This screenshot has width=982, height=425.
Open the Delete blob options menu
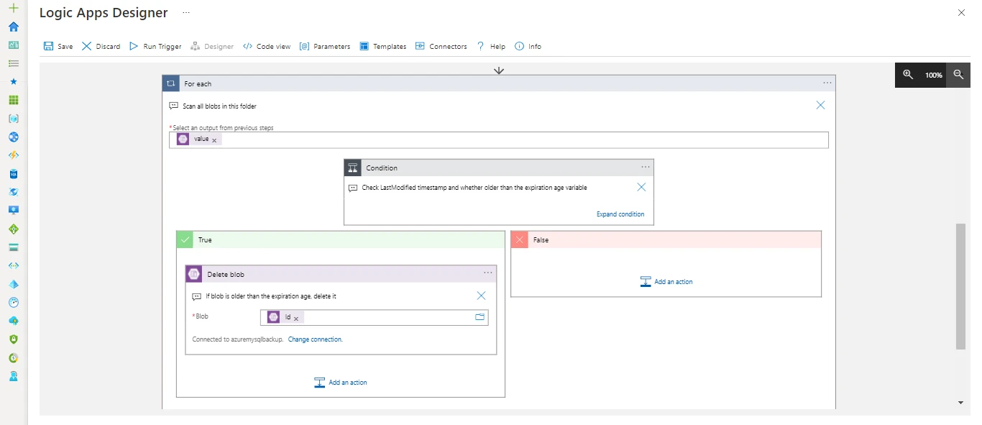click(x=488, y=273)
